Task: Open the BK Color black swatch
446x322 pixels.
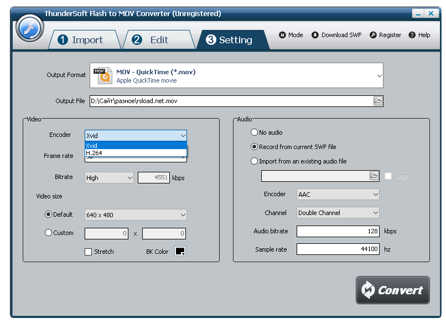Action: pyautogui.click(x=180, y=251)
